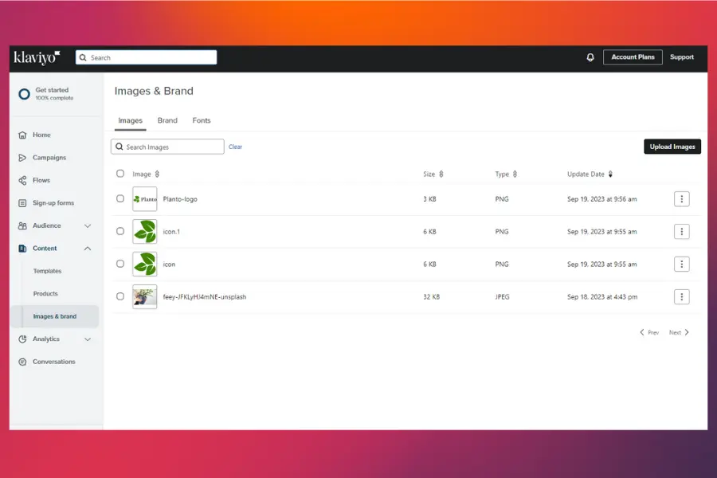Screen dimensions: 717x478
Task: Click the Conversations label in sidebar
Action: pyautogui.click(x=54, y=362)
